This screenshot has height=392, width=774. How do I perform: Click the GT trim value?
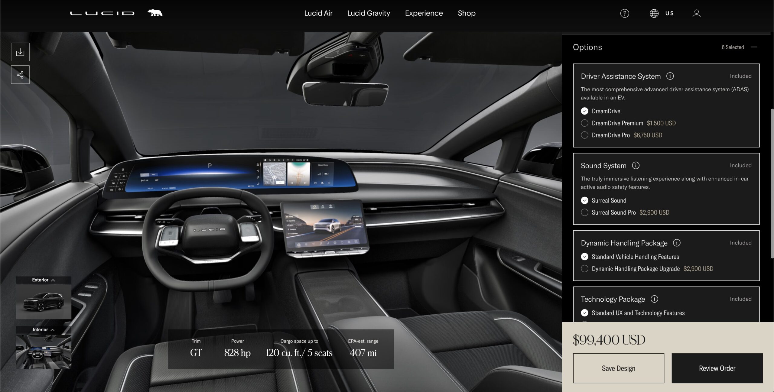[x=196, y=353]
